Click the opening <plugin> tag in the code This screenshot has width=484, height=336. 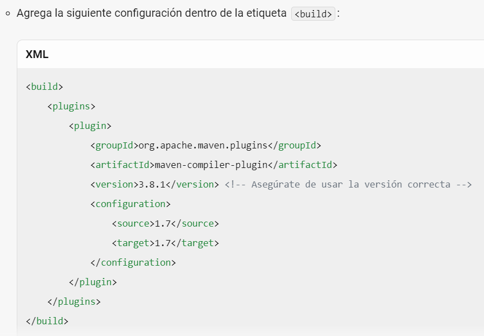(90, 126)
